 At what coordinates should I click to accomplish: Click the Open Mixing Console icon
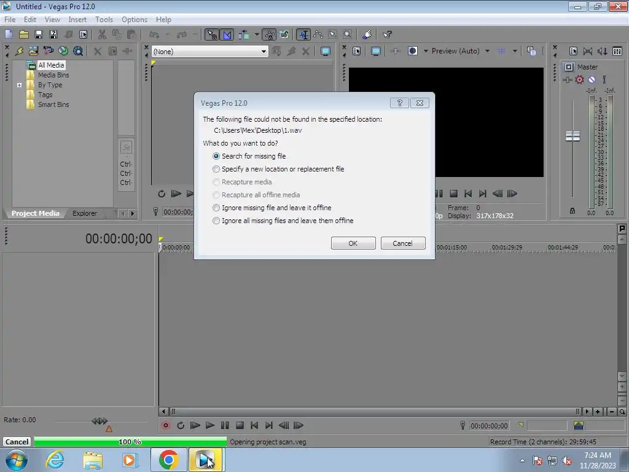pos(617,51)
